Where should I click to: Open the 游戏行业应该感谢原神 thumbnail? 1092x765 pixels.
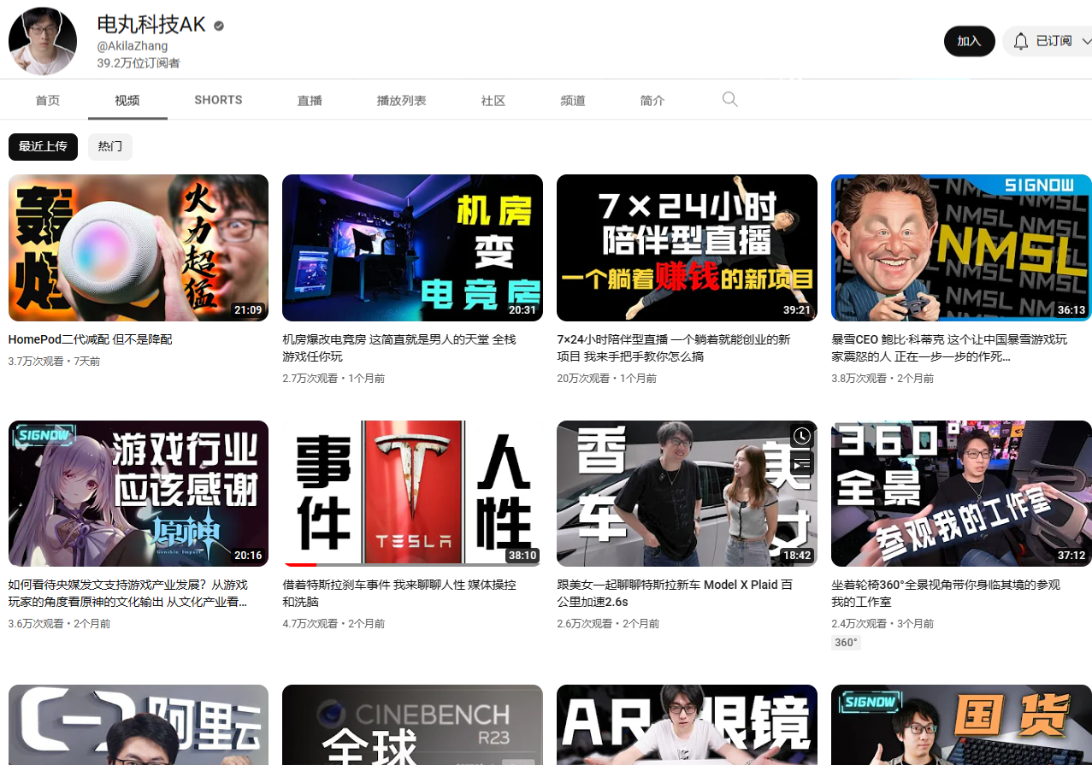[139, 493]
